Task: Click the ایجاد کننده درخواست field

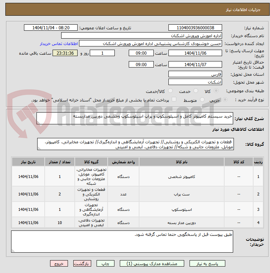Action: (151, 44)
